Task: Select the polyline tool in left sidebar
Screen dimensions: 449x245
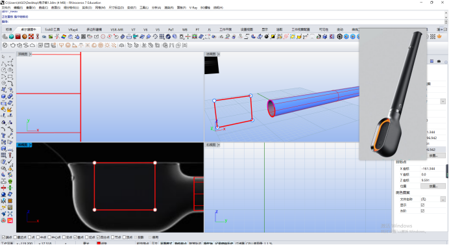Action: click(3, 64)
